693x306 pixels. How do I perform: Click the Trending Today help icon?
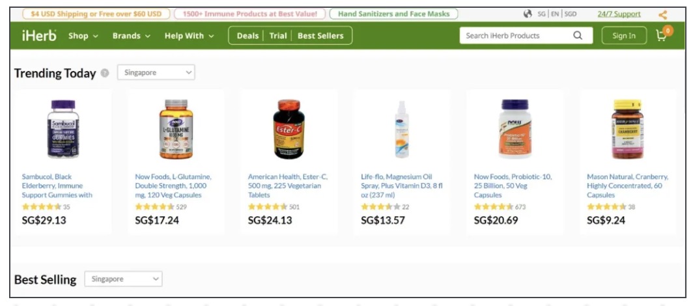tap(105, 74)
